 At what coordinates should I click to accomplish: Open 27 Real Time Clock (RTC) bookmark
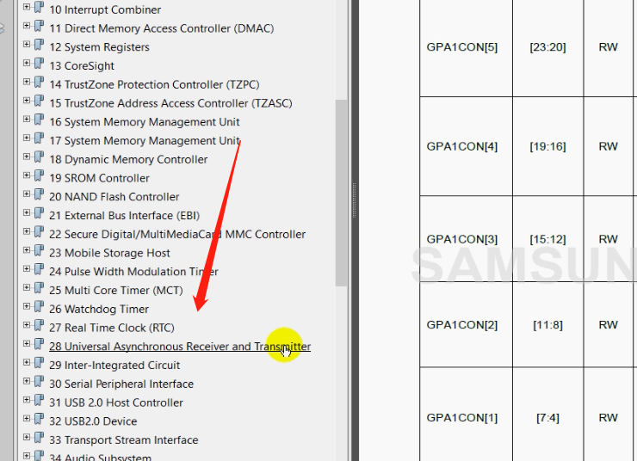pos(119,328)
